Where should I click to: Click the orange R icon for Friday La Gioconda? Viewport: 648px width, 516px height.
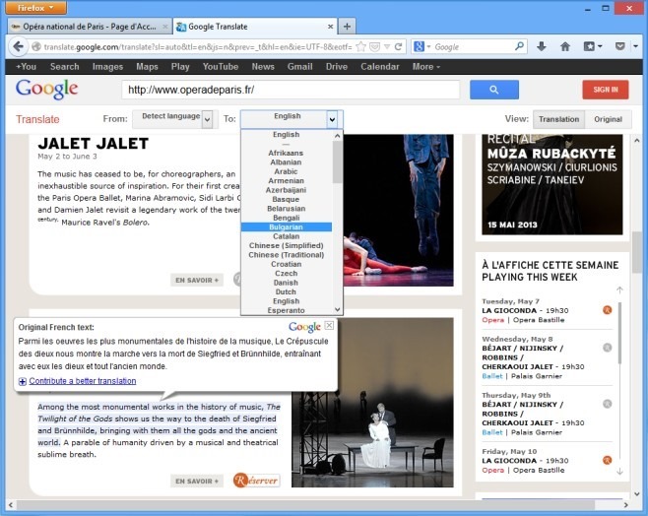(x=607, y=460)
